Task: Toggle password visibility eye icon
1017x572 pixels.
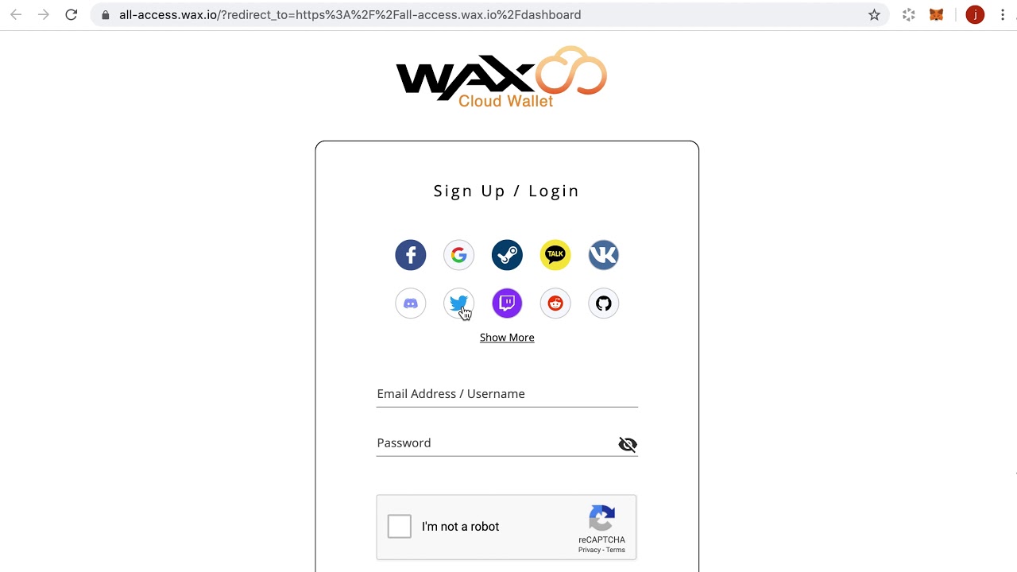Action: (x=628, y=444)
